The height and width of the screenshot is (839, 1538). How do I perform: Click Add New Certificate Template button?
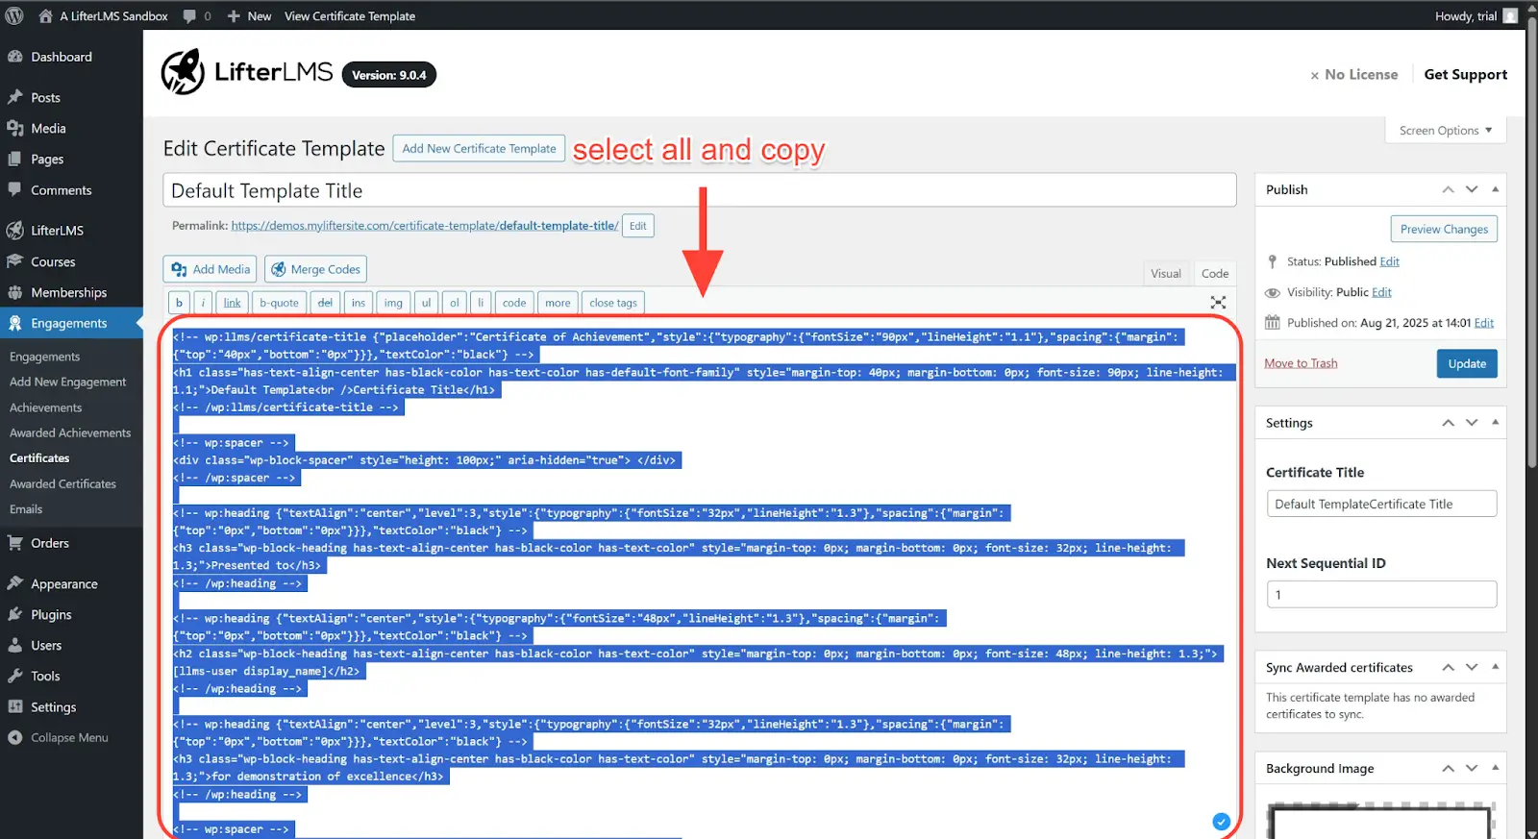coord(479,148)
